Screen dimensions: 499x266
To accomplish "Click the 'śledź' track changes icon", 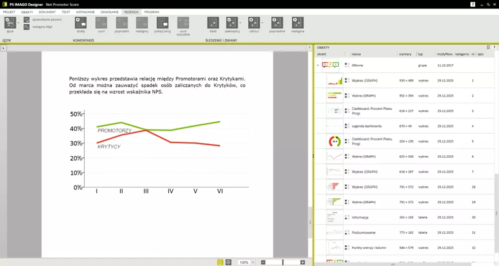I will [213, 23].
